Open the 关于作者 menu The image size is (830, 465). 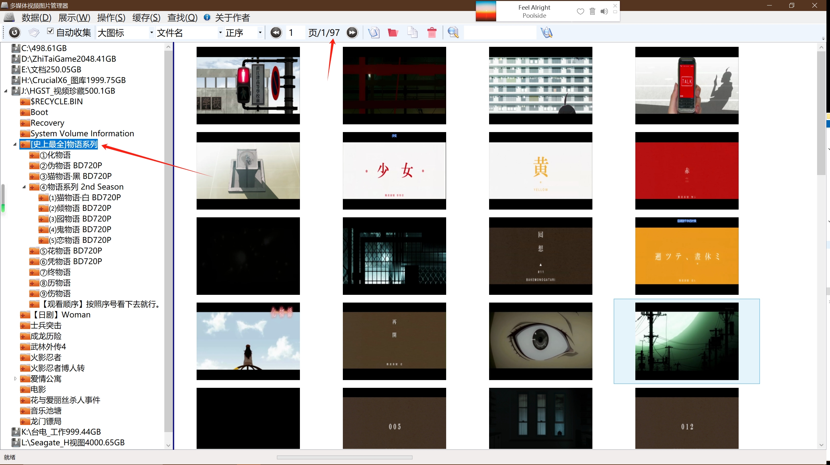tap(232, 17)
